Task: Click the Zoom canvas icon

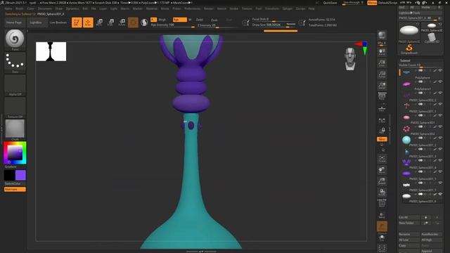Action: click(x=382, y=63)
